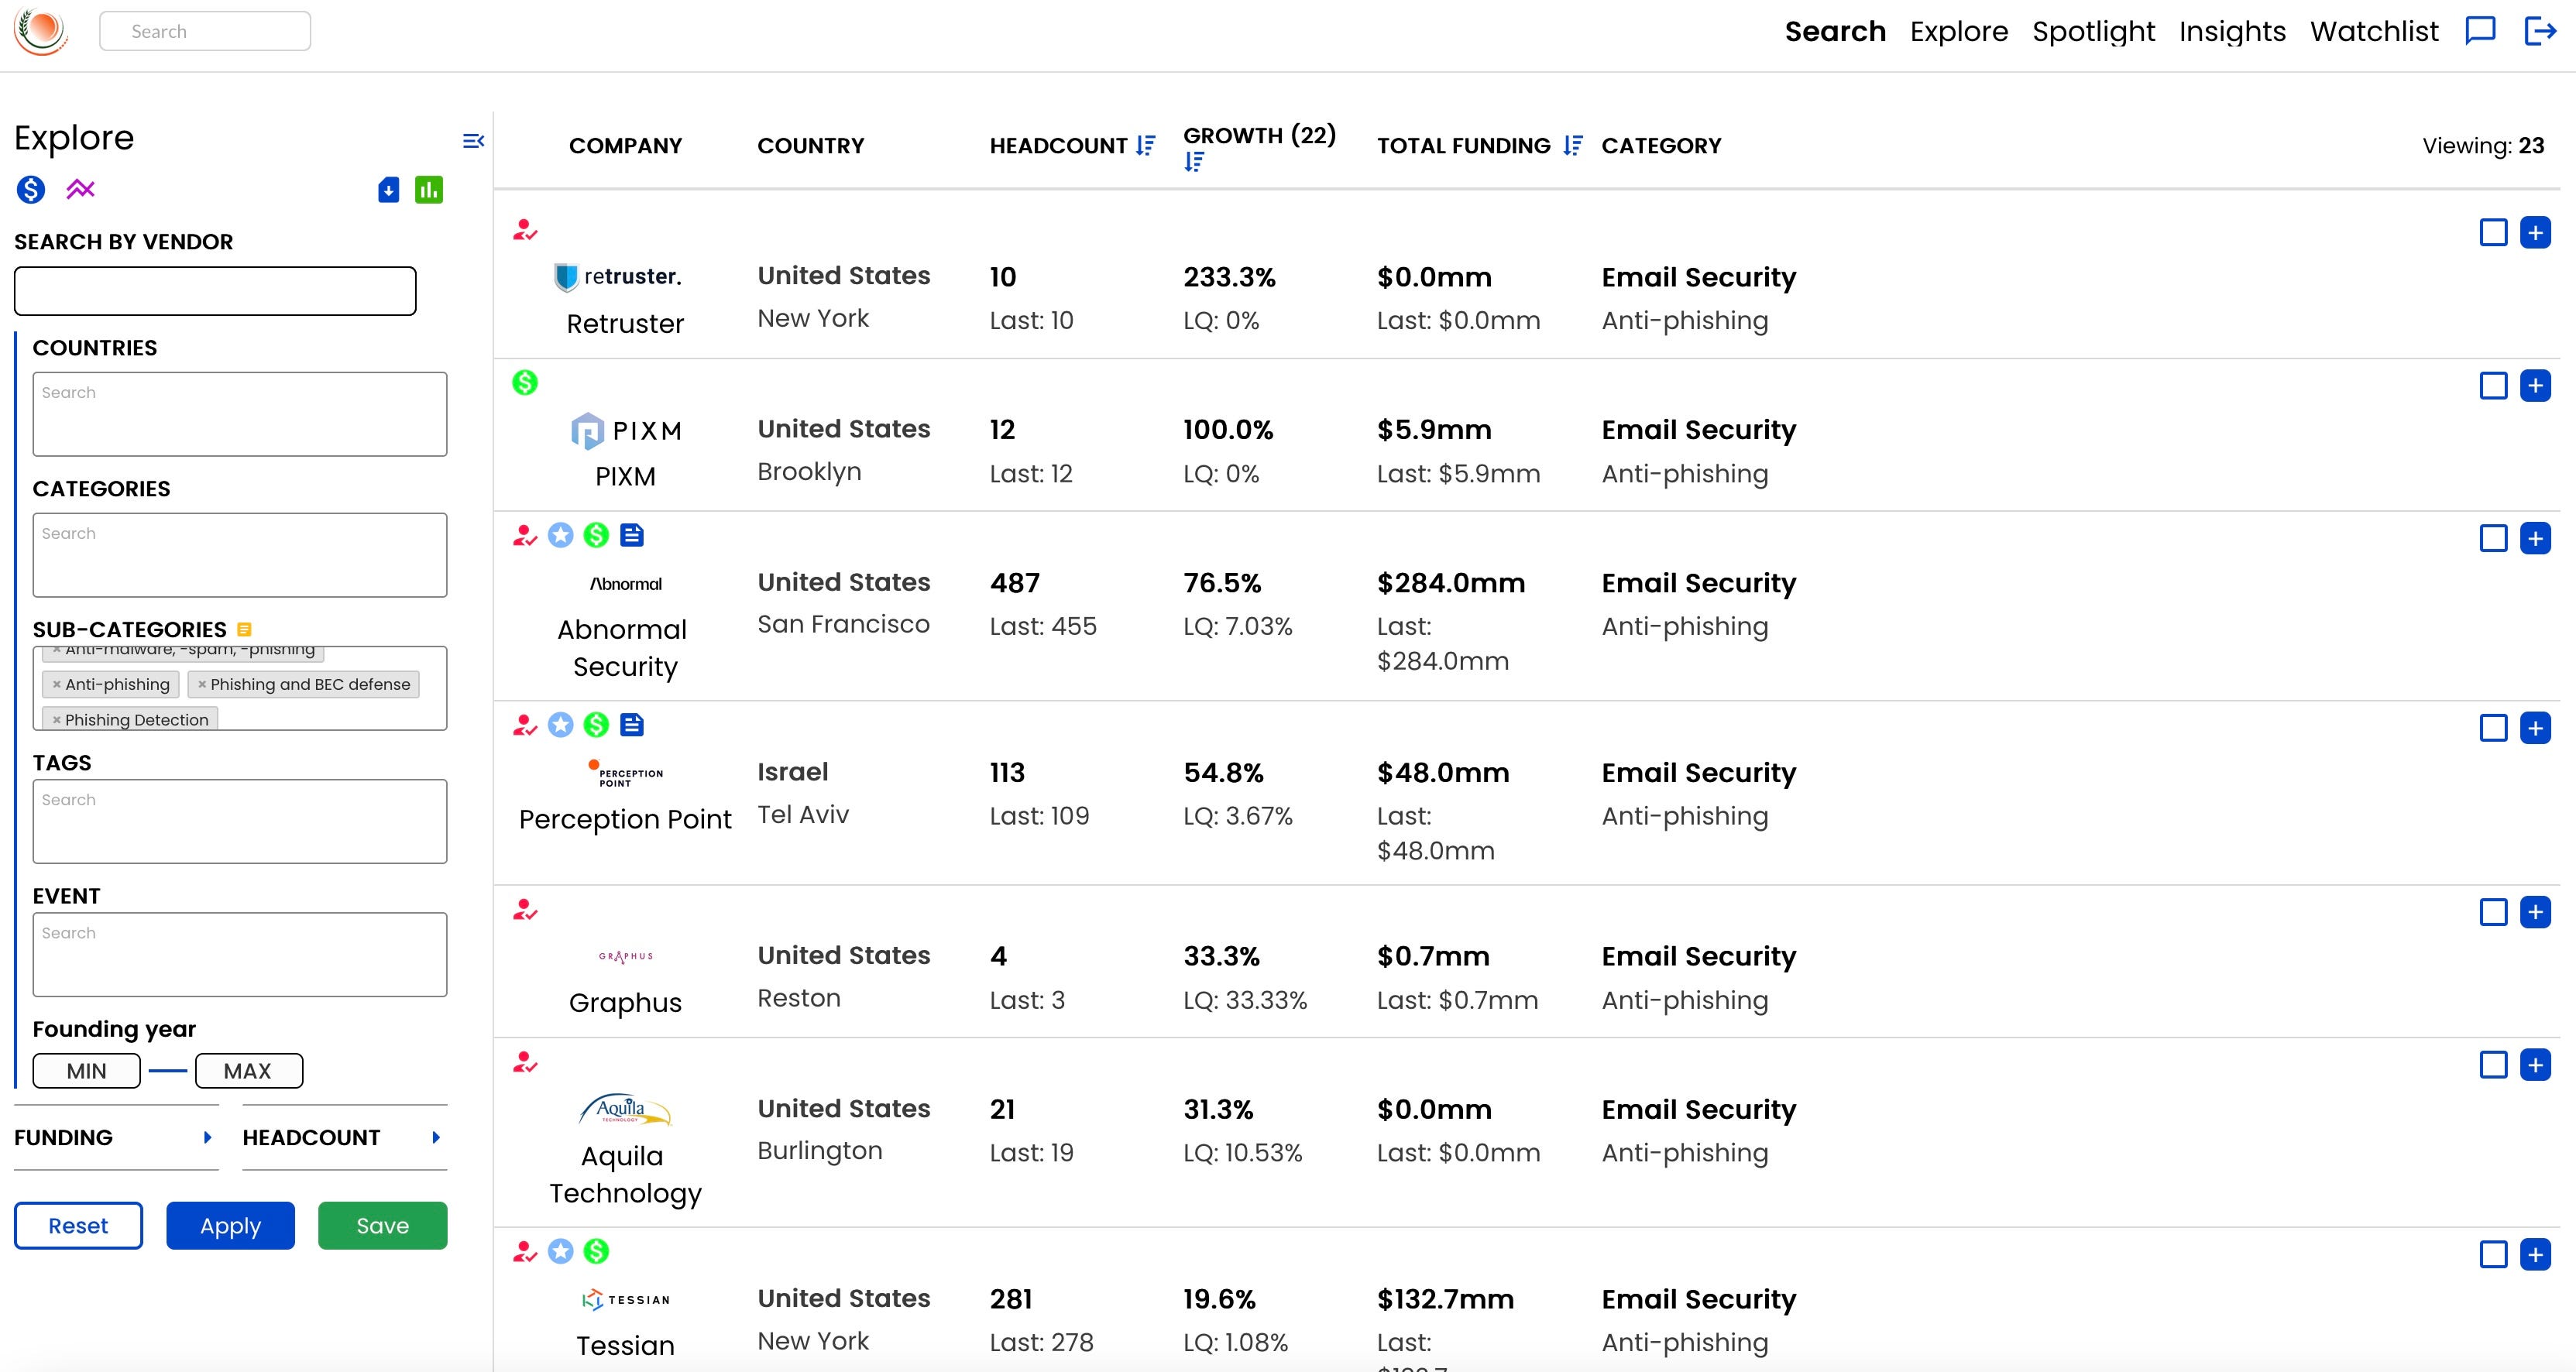This screenshot has height=1372, width=2576.
Task: Click the app logo in top-left corner
Action: coord(41,31)
